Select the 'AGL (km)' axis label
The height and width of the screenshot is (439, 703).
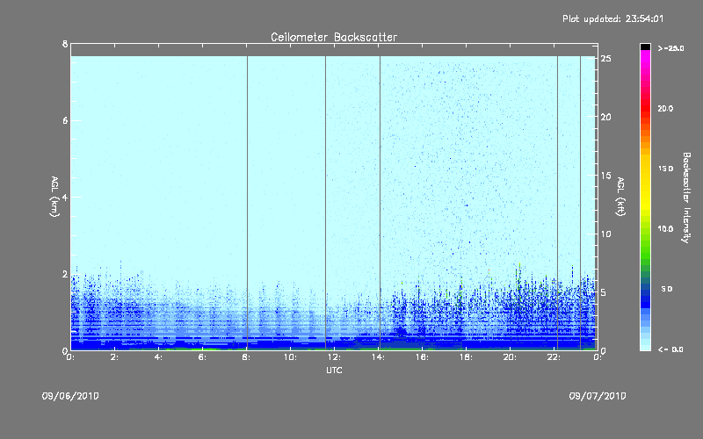pyautogui.click(x=54, y=197)
